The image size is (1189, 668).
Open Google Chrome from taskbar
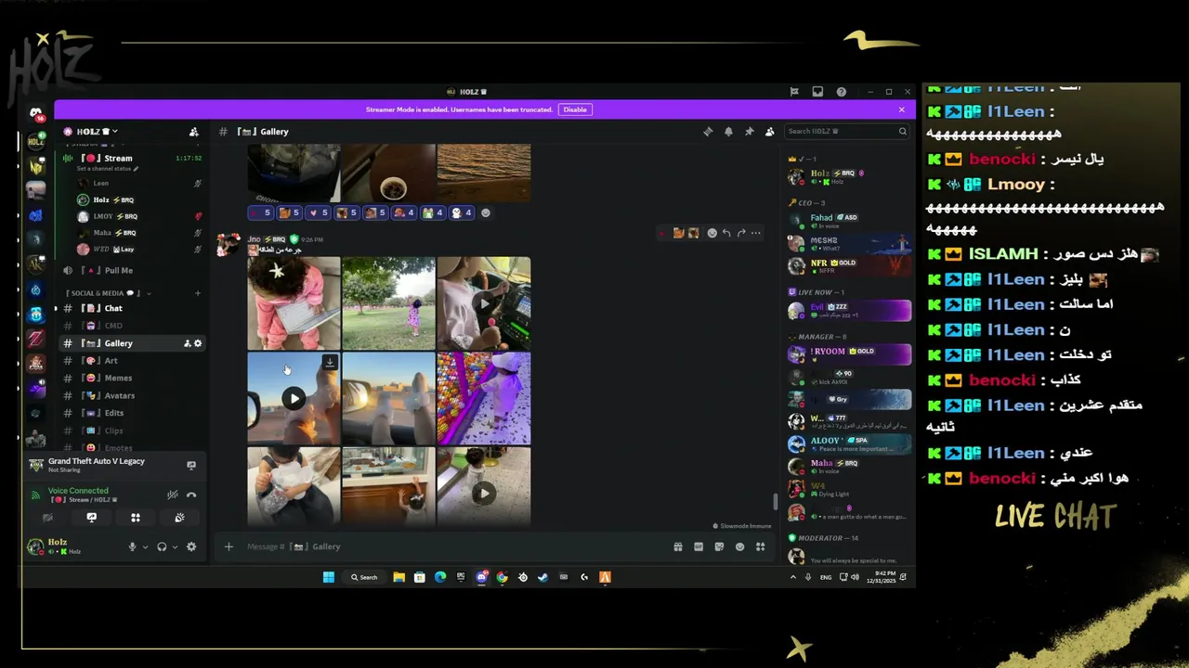coord(502,577)
